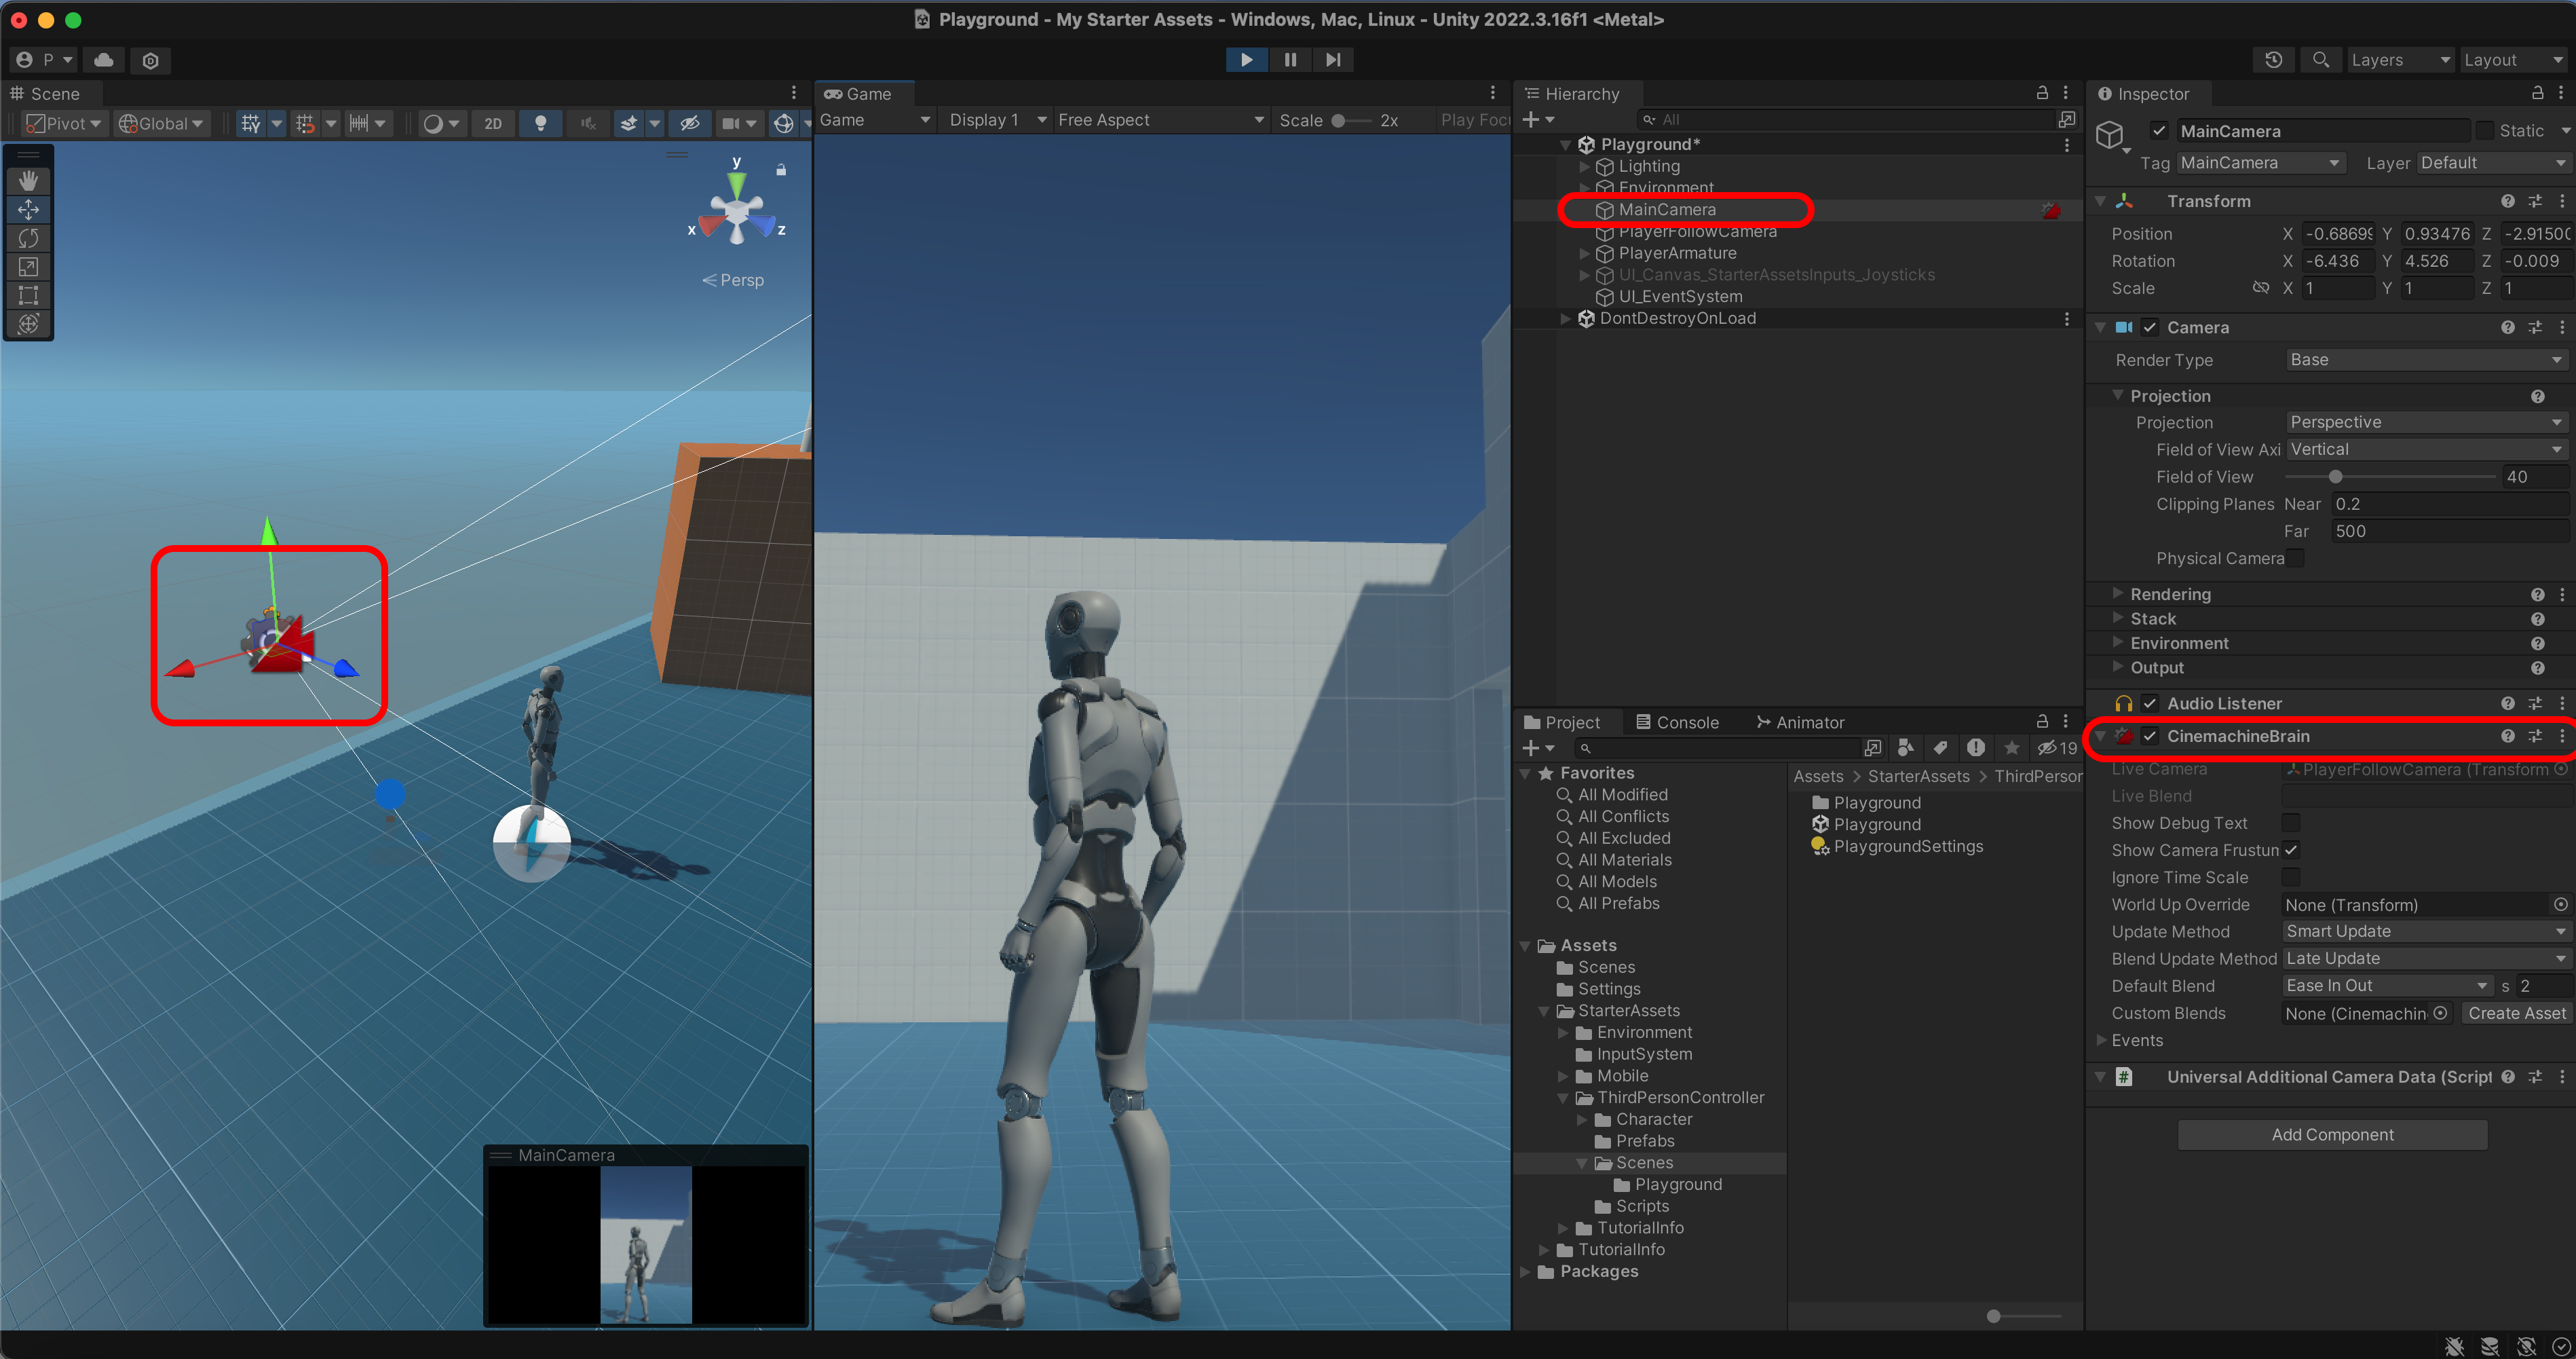Switch to the Animator tab

click(1800, 722)
